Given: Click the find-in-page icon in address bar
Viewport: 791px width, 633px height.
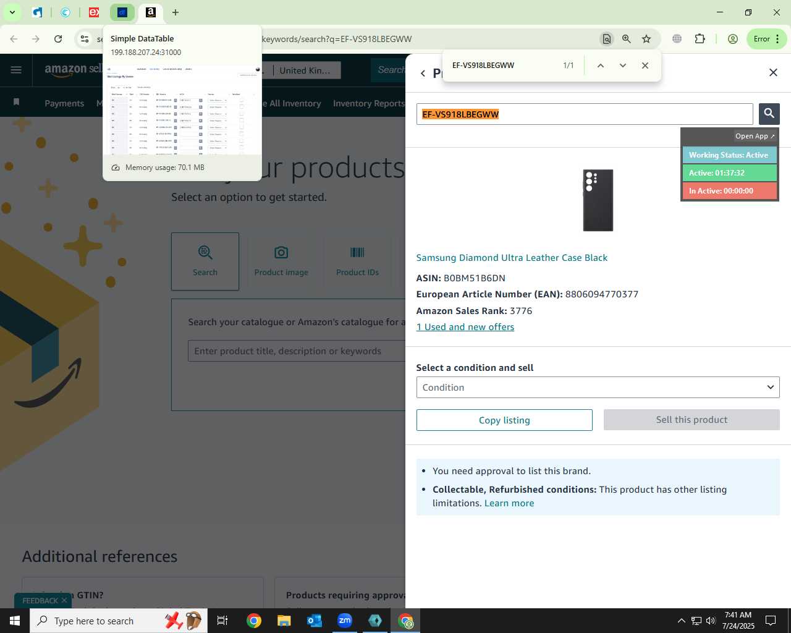Looking at the screenshot, I should (607, 39).
